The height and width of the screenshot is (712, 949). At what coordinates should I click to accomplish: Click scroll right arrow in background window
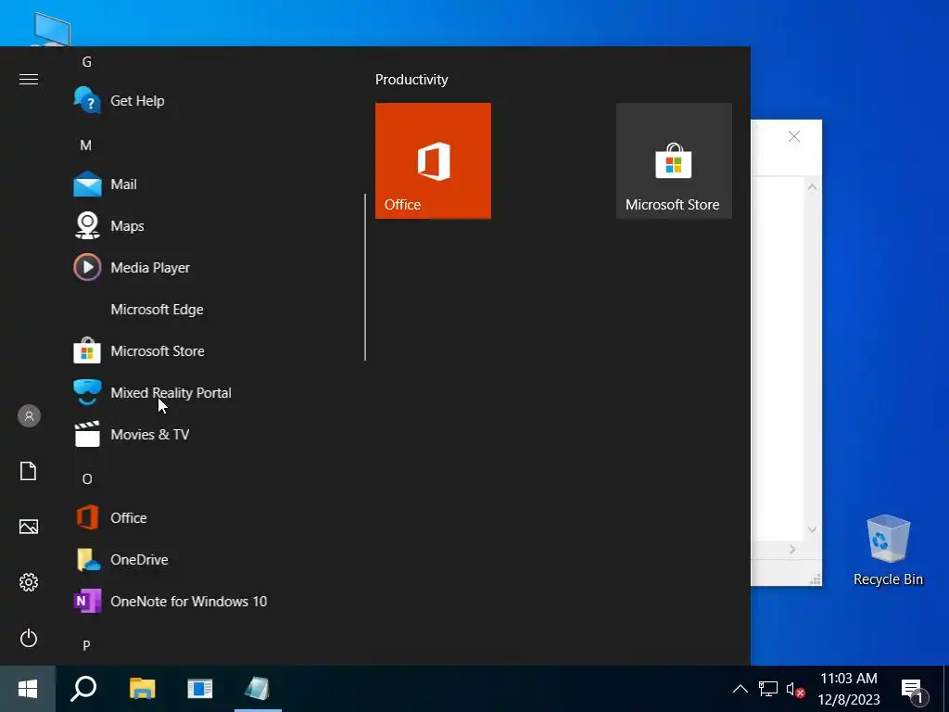792,549
